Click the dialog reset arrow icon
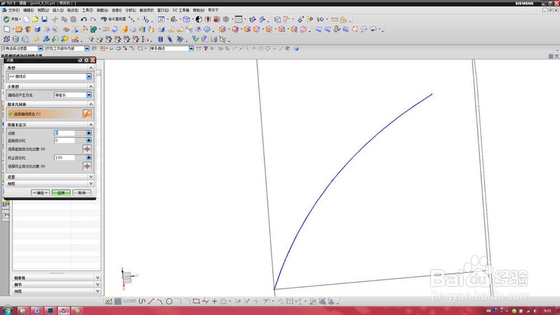Screen dimensions: 560x315 click(x=80, y=60)
